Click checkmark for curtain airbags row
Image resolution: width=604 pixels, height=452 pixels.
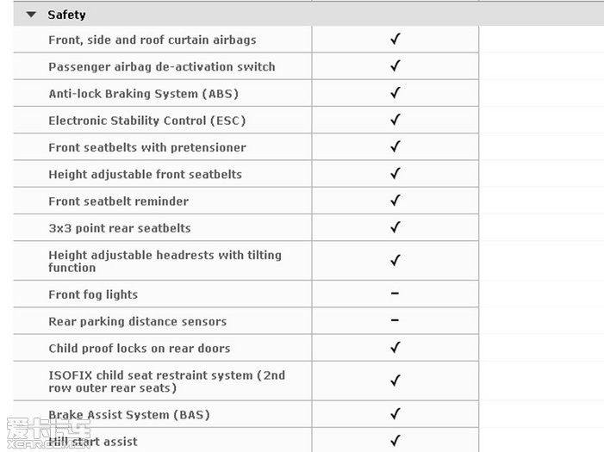click(x=395, y=40)
